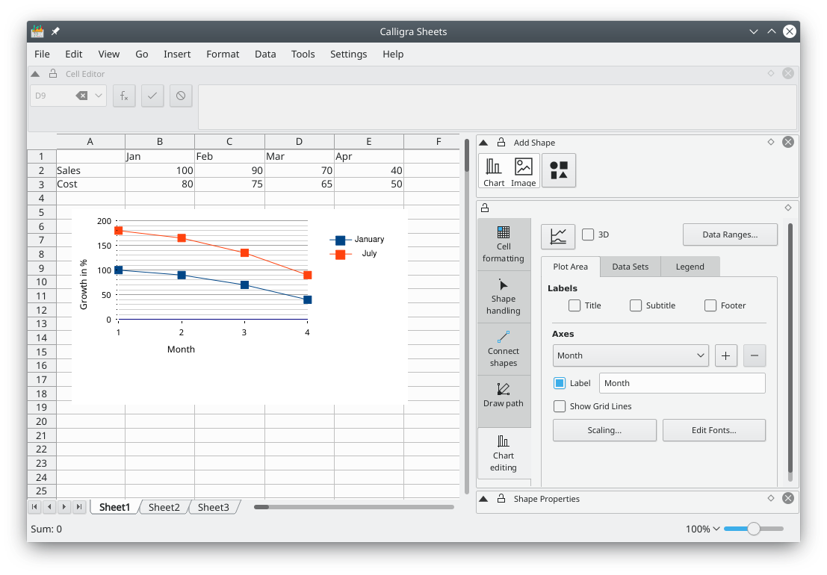This screenshot has width=827, height=575.
Task: Select the Cell formatting tool
Action: 504,243
